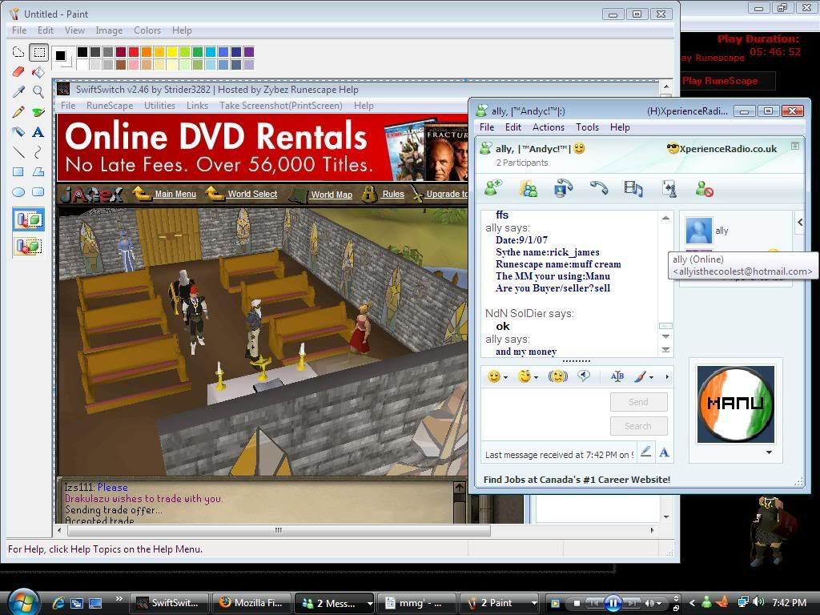
Task: Click the Messenger message input field
Action: (x=544, y=414)
